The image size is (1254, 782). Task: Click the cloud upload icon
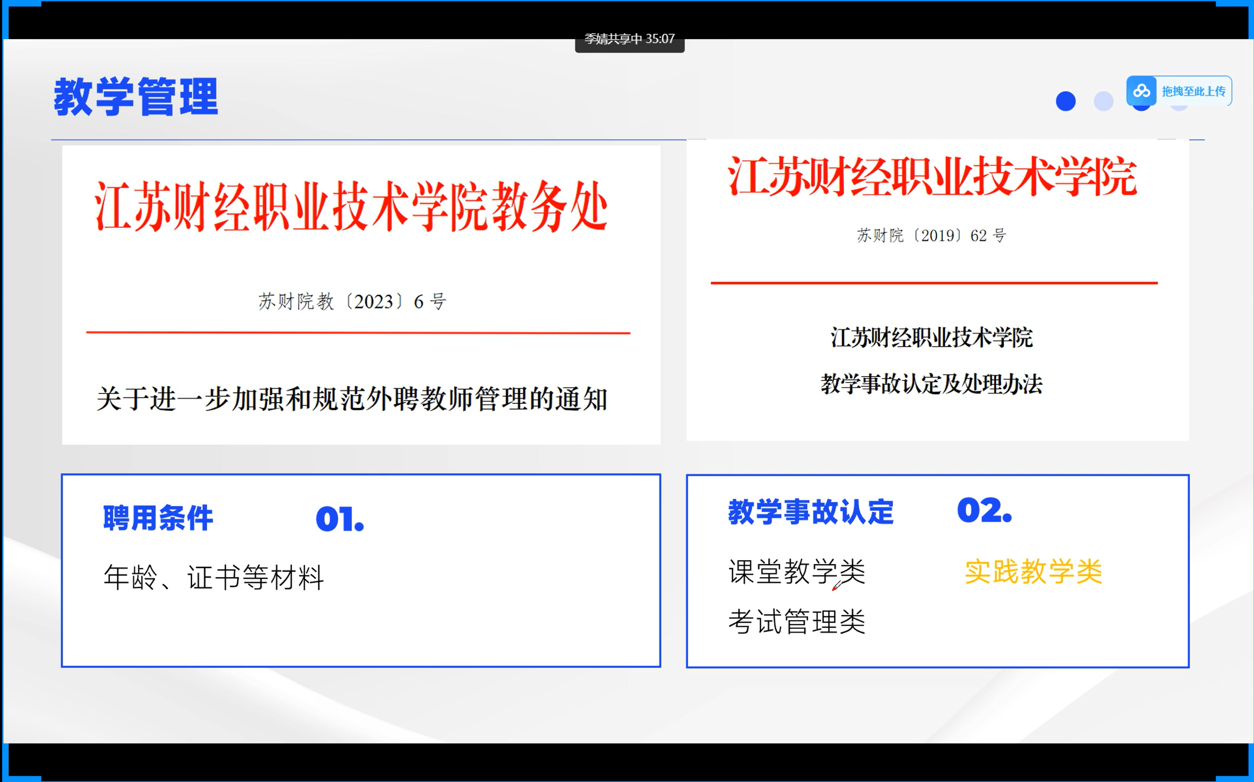click(x=1141, y=90)
